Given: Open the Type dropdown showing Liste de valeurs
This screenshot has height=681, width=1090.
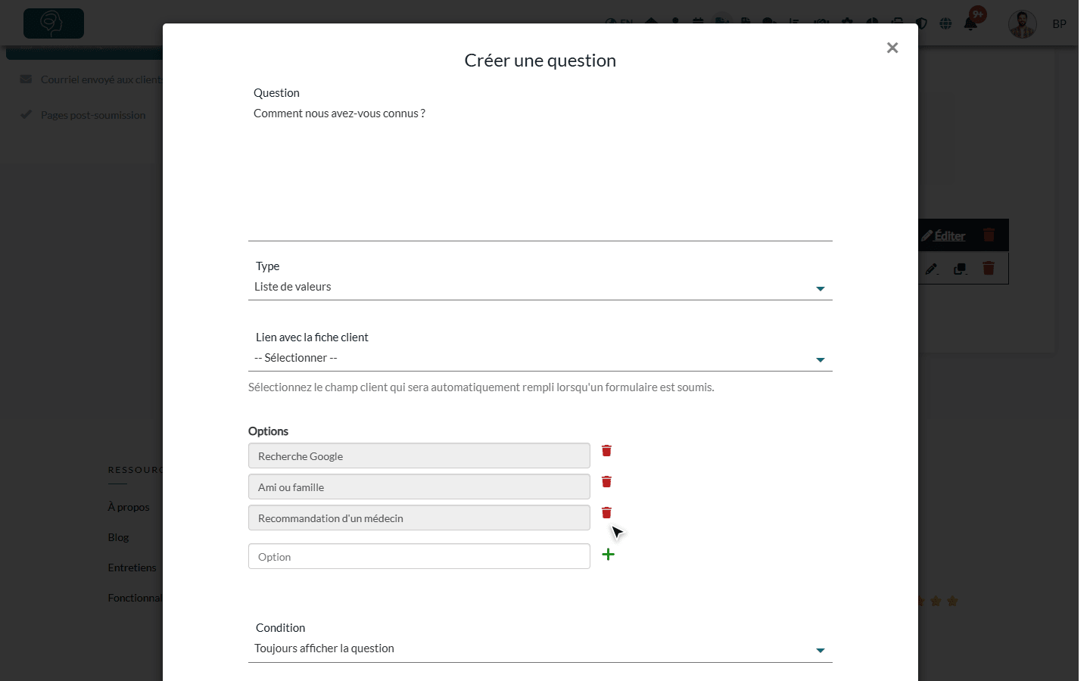Looking at the screenshot, I should tap(540, 287).
